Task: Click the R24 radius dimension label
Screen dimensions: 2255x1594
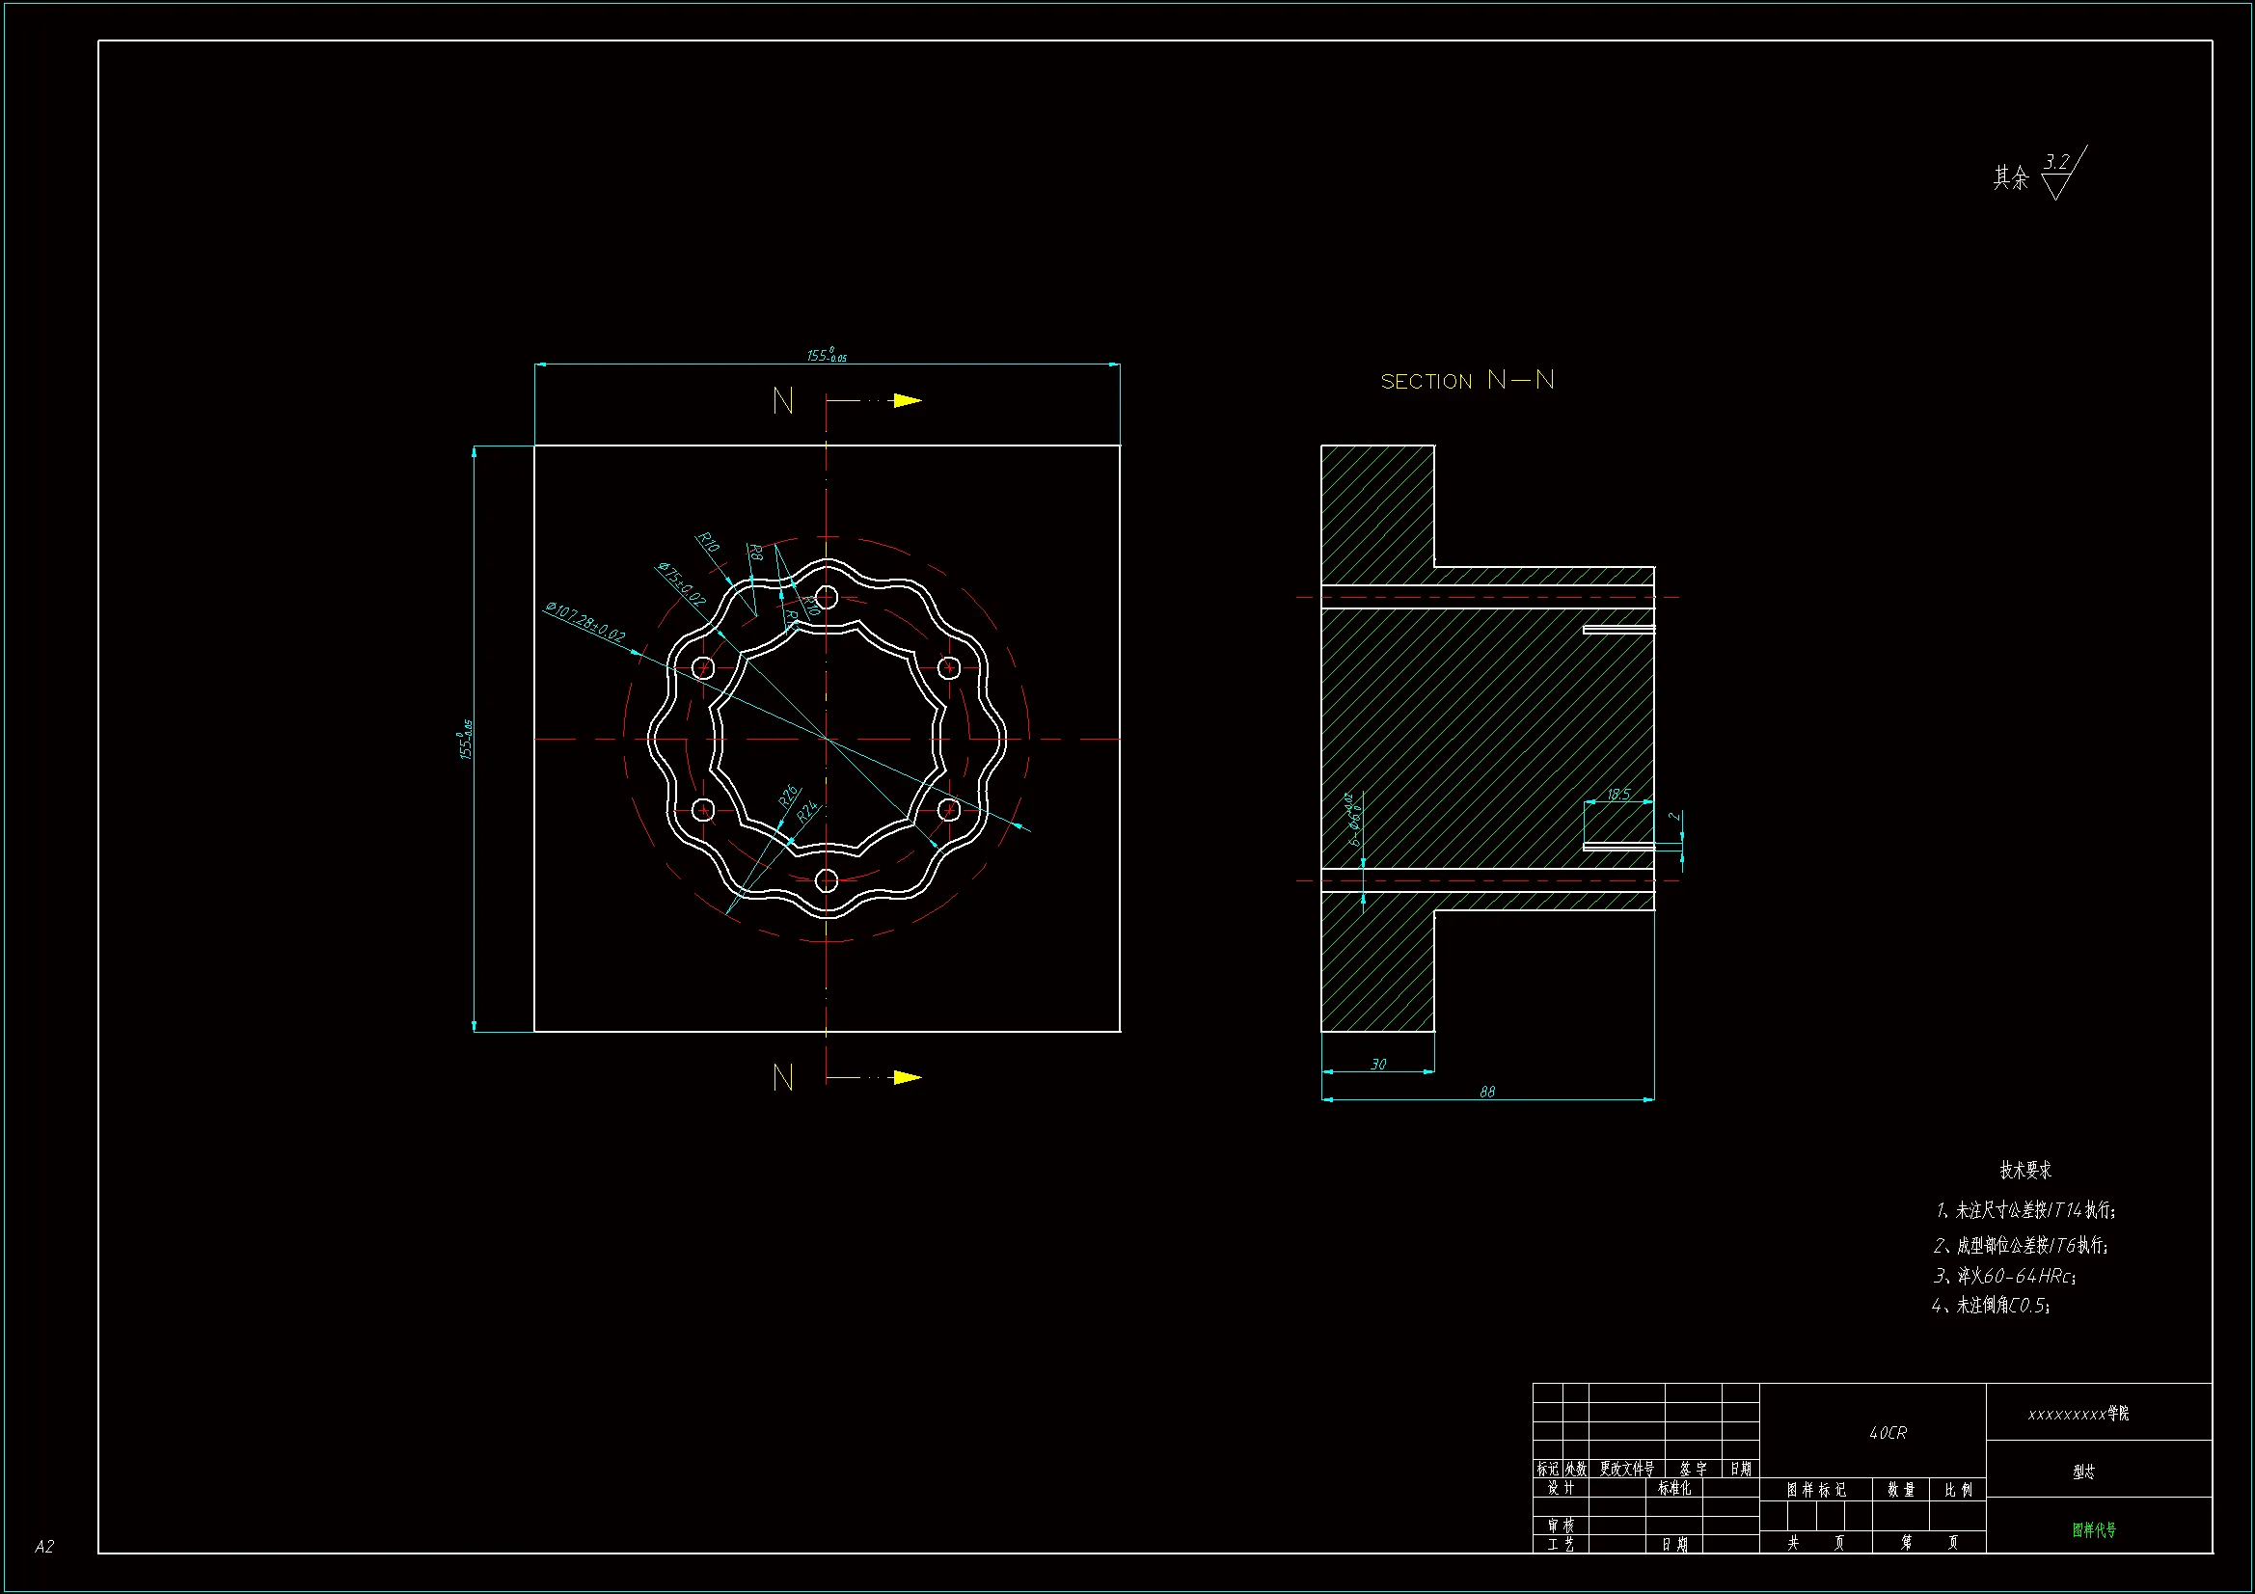Action: 807,811
